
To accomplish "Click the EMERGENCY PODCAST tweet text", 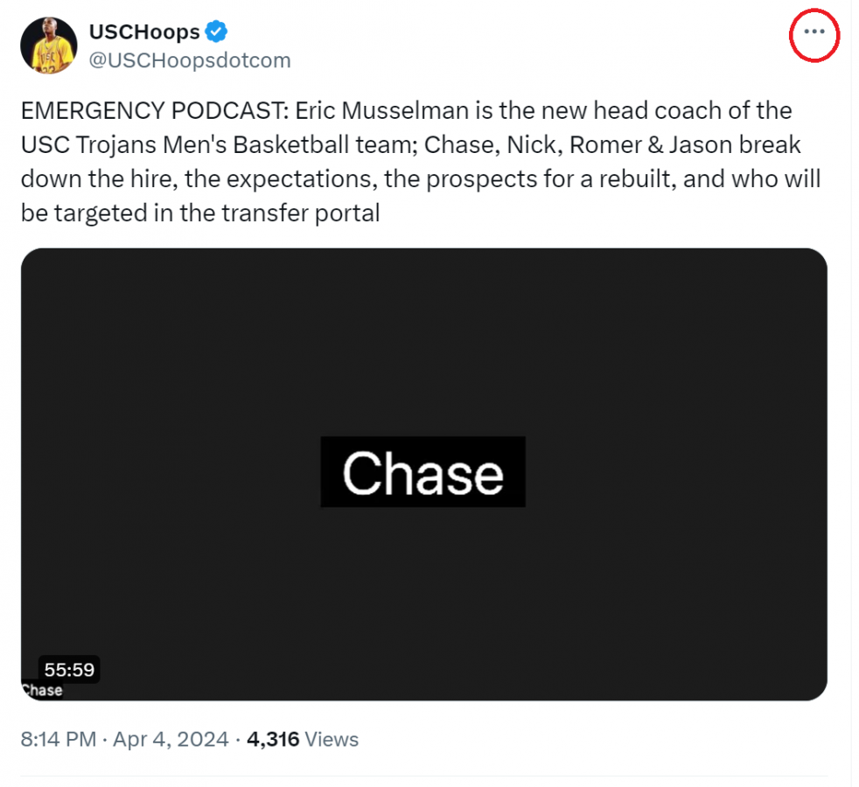I will (421, 162).
